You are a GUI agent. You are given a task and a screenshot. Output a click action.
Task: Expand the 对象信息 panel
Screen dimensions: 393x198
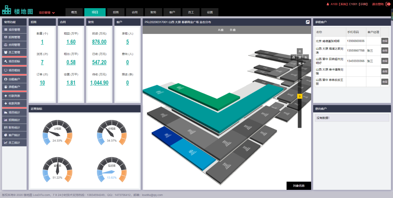299,186
